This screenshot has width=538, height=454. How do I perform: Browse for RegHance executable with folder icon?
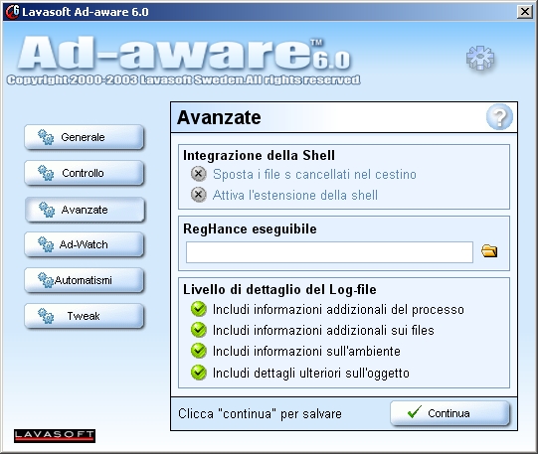coord(489,251)
